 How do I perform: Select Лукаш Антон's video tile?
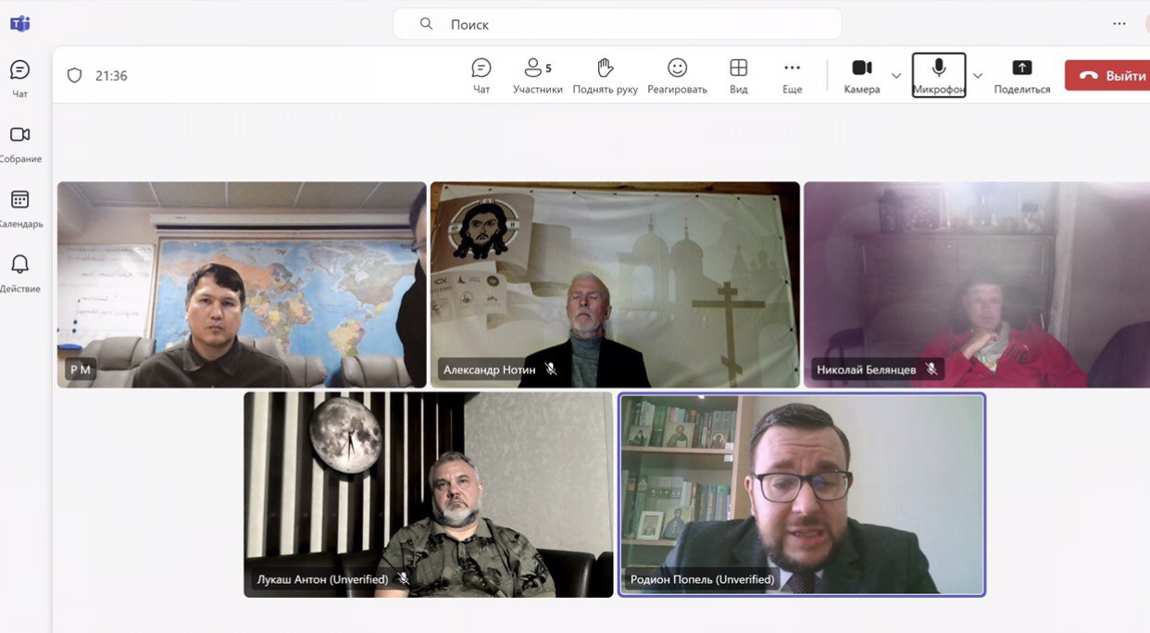(429, 495)
